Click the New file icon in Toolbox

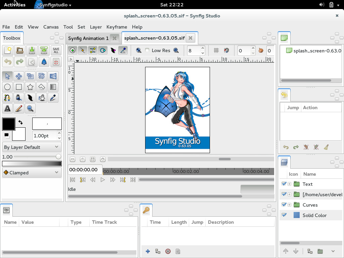[x=8, y=50]
